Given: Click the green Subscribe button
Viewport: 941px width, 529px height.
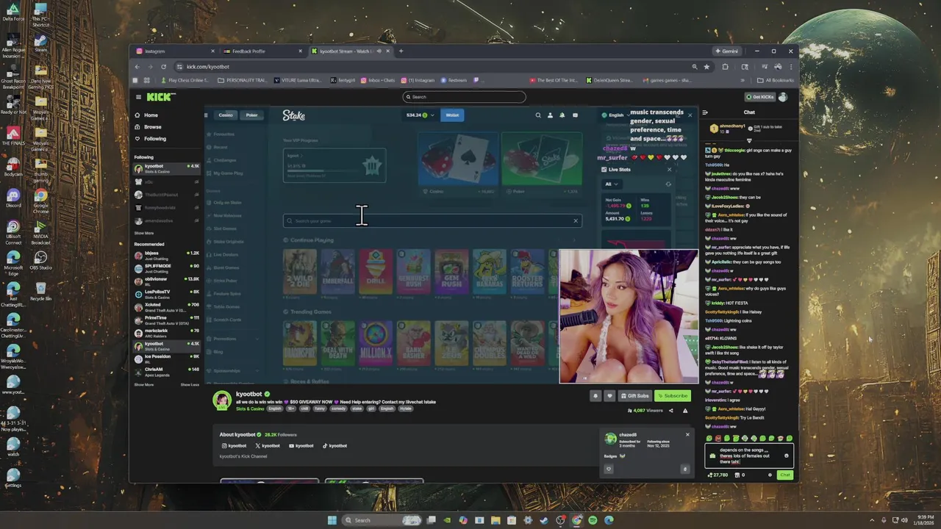Looking at the screenshot, I should 672,396.
